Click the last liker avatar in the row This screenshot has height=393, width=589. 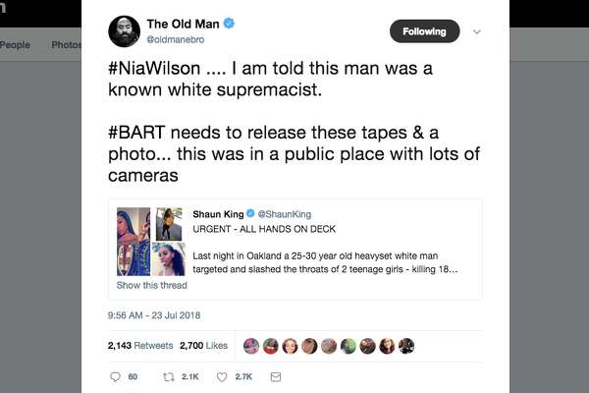point(406,346)
